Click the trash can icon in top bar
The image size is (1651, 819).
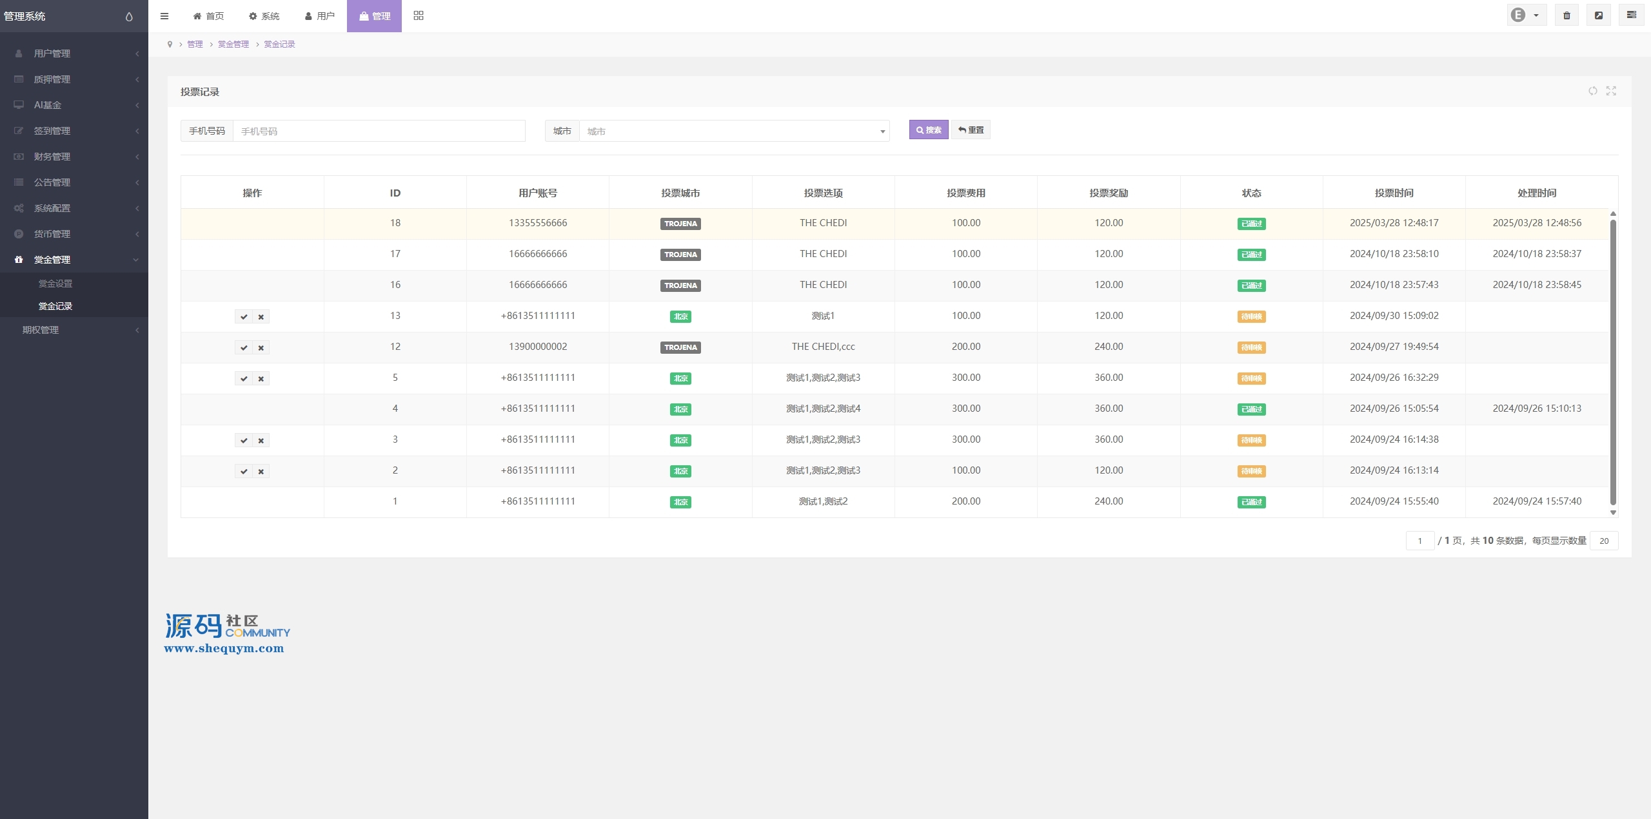pos(1567,15)
